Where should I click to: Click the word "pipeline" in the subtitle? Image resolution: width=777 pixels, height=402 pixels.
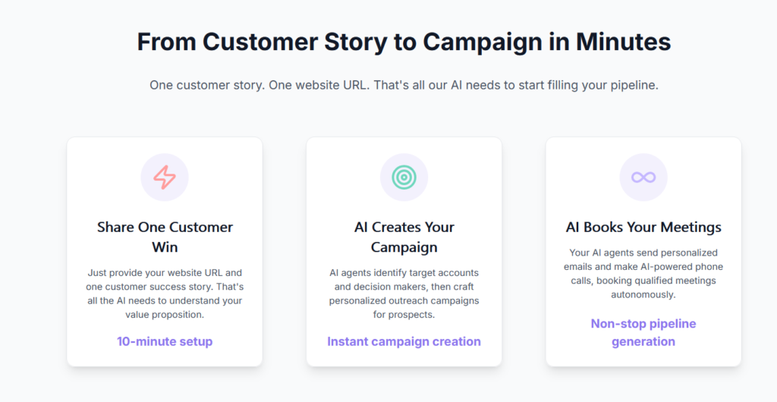pyautogui.click(x=632, y=85)
